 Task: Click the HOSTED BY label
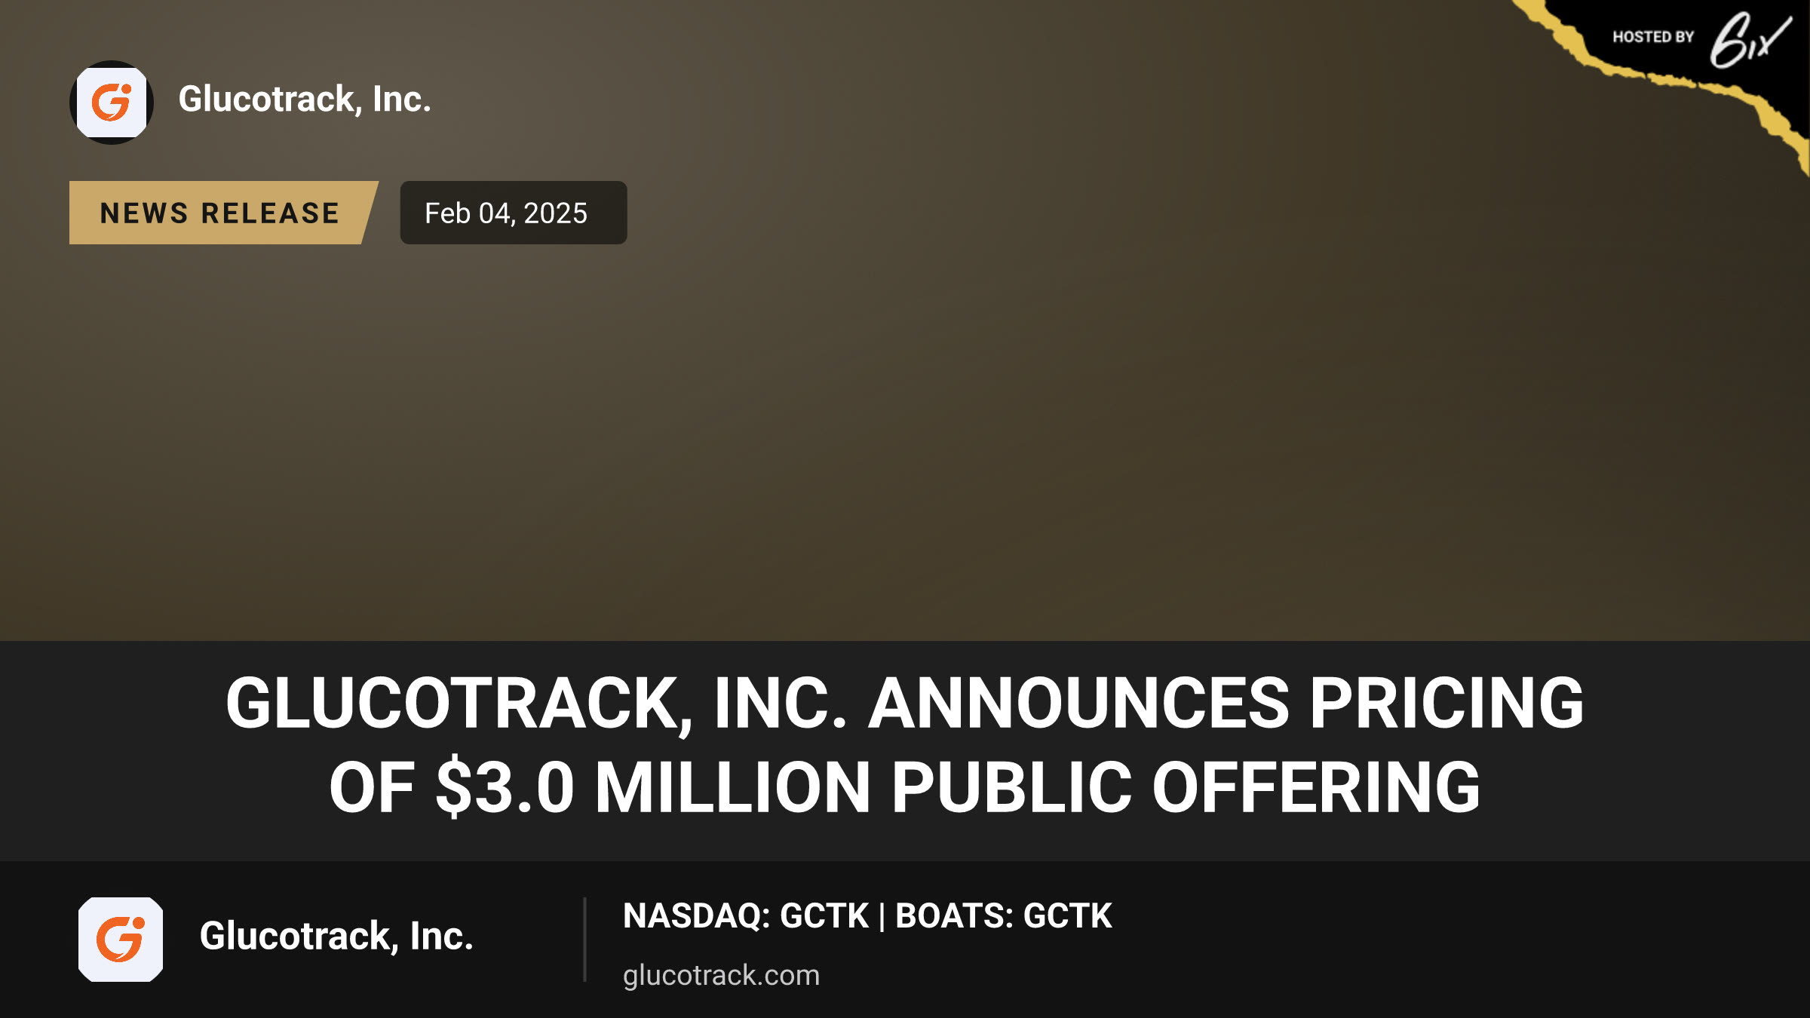tap(1653, 37)
